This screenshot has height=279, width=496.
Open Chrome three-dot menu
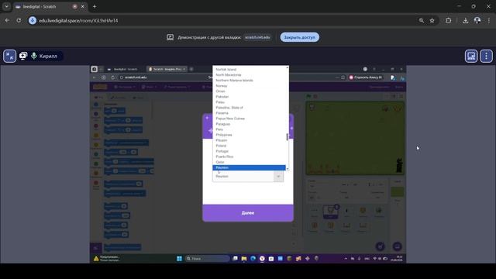click(489, 21)
